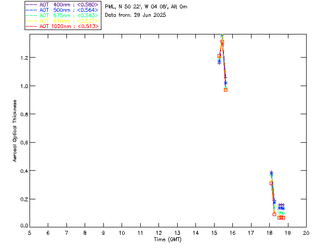Image resolution: width=315 pixels, height=252 pixels.
Task: Click the 1.0 y-axis tick label
Action: (24, 86)
